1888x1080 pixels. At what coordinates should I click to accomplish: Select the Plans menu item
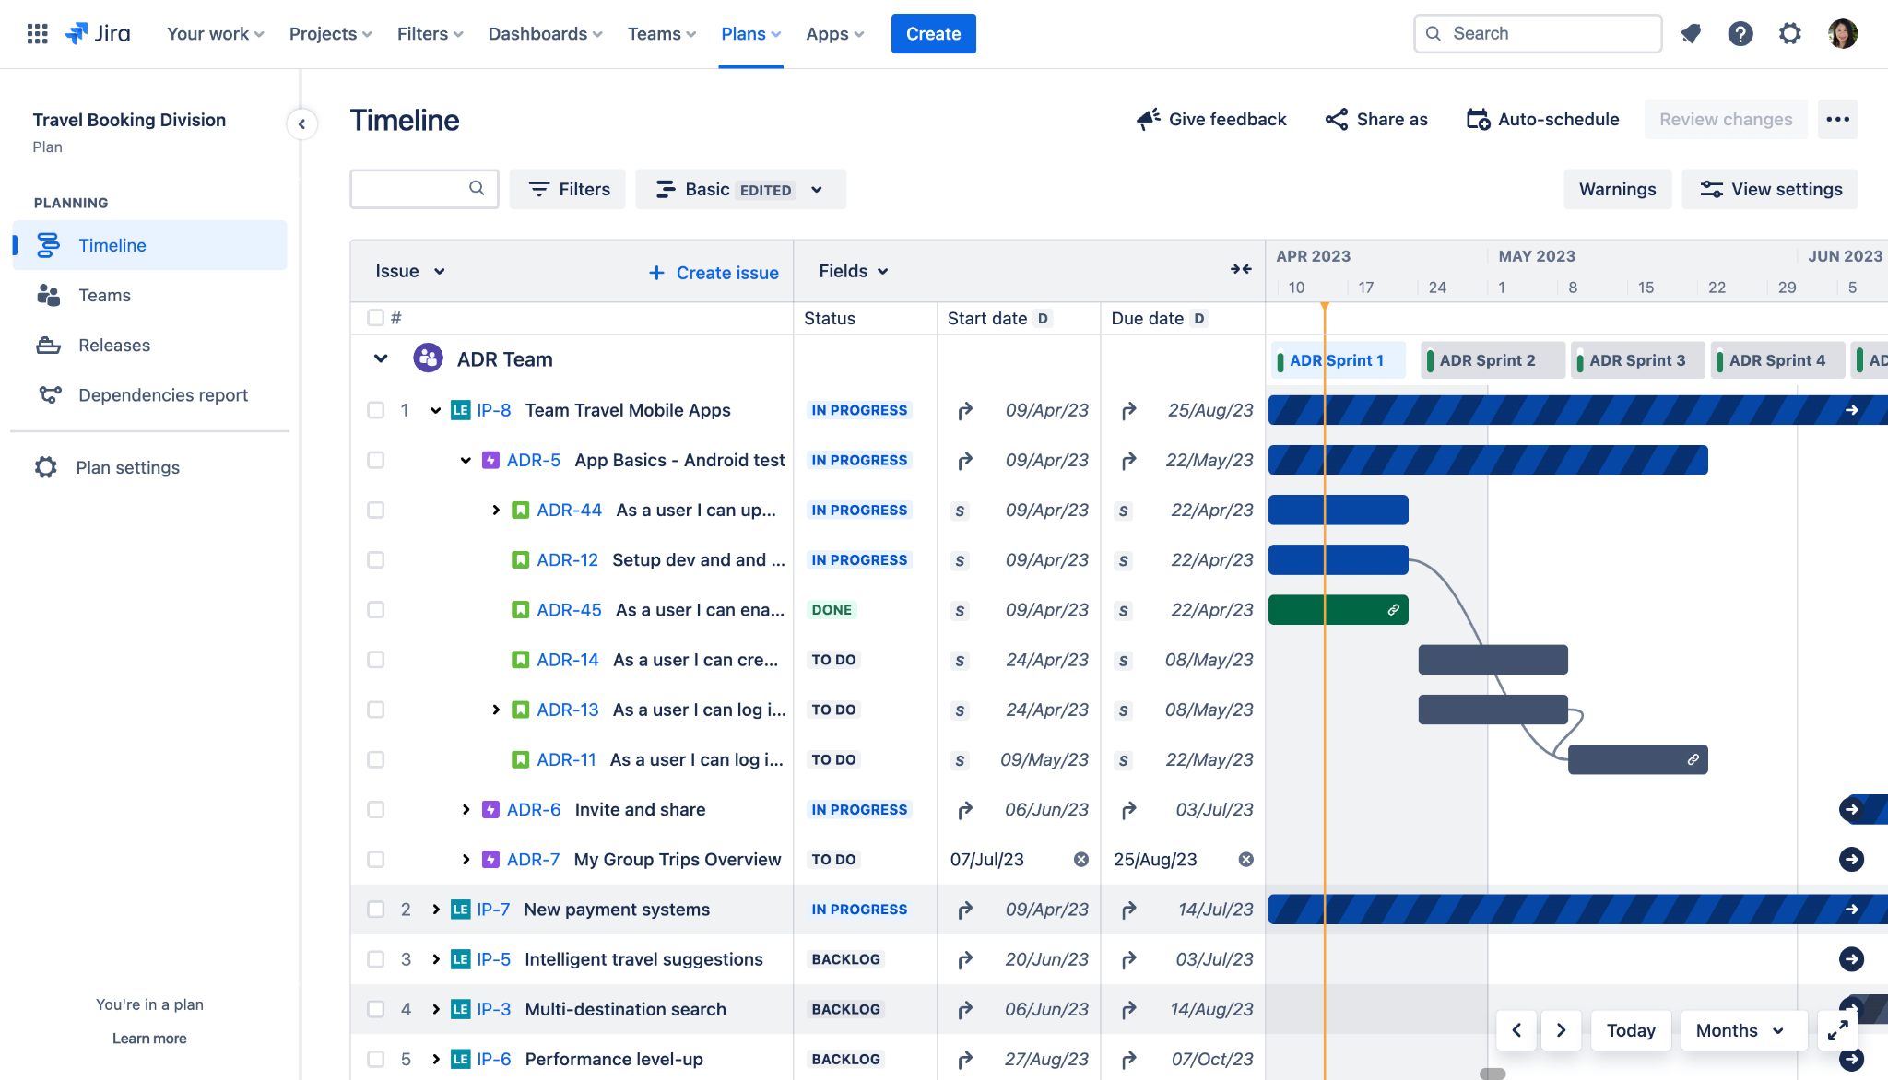[750, 34]
